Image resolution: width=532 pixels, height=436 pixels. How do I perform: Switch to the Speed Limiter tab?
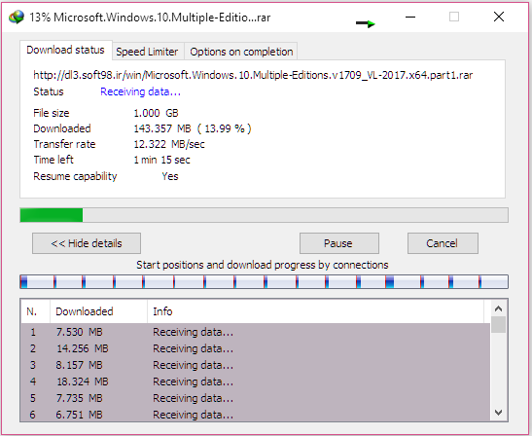[147, 52]
